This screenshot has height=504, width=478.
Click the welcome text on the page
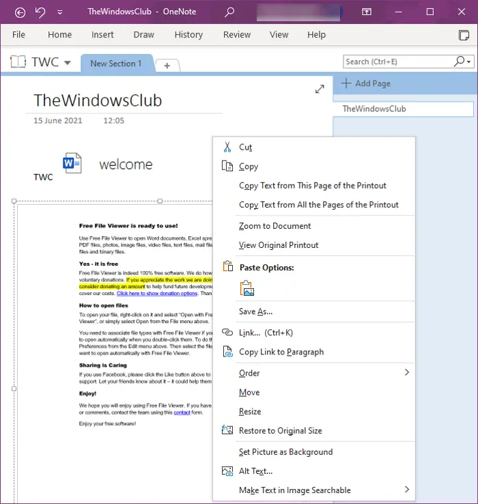pos(126,165)
